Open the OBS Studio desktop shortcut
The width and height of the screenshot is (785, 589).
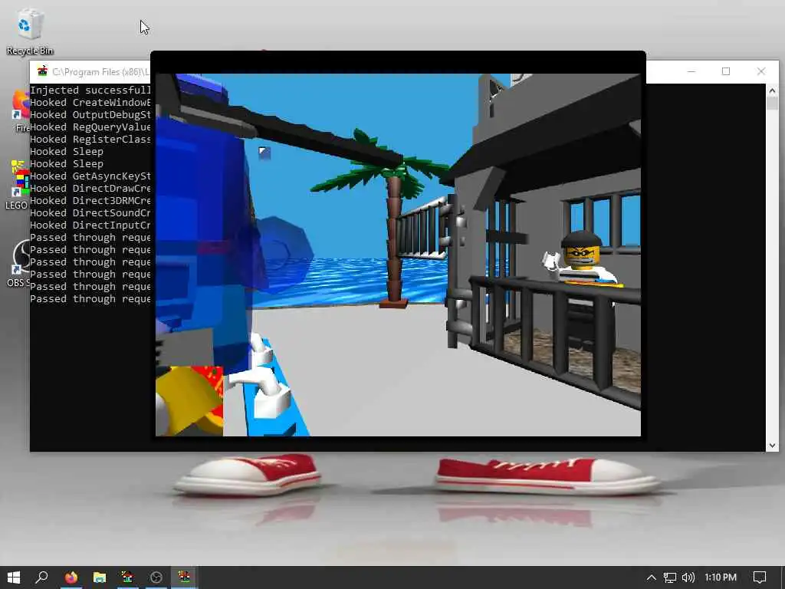click(x=19, y=262)
